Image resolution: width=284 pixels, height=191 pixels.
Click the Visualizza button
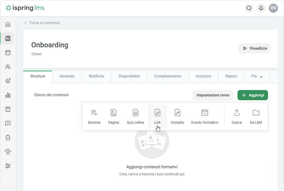click(255, 48)
